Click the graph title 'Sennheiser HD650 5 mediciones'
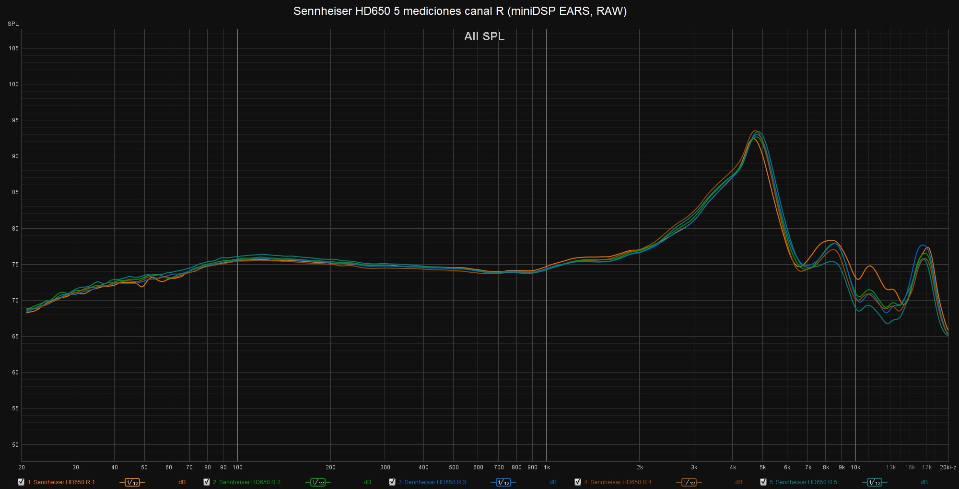 (460, 11)
